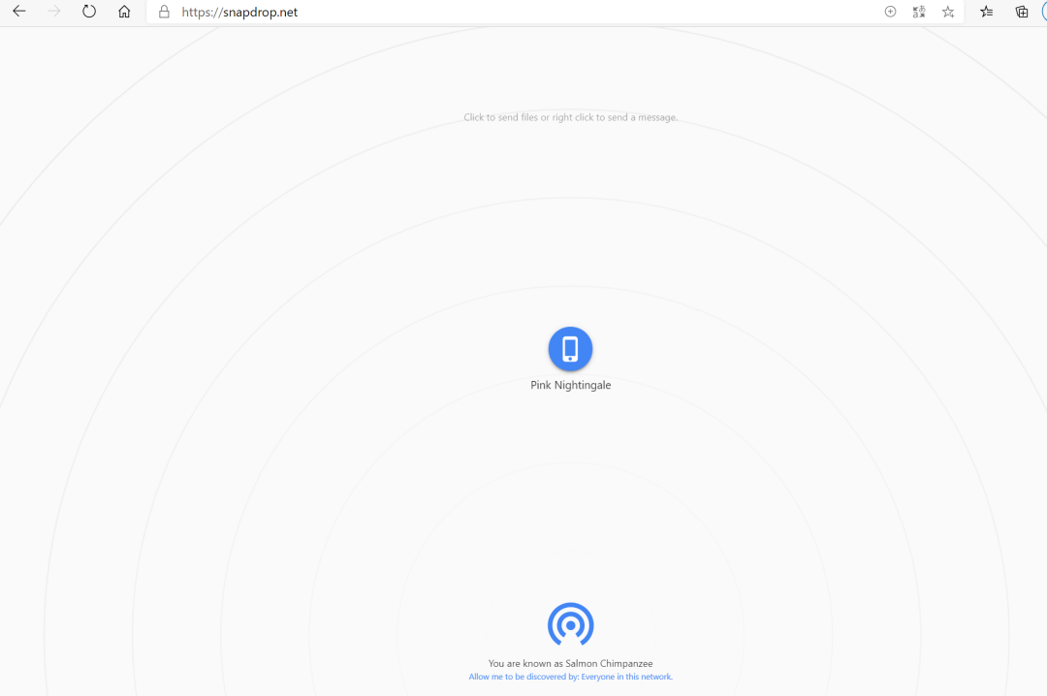Click 'You are known as Salmon Chimpanzee' text
Image resolution: width=1047 pixels, height=696 pixels.
[x=570, y=663]
